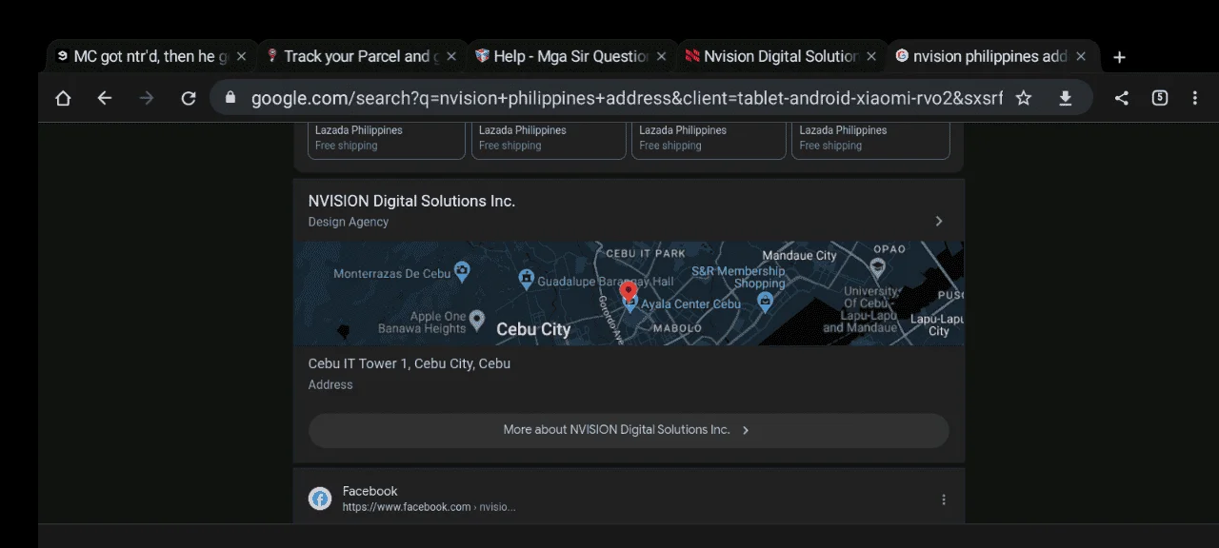Close the 'Nvision Digital Solution' tab
Viewport: 1219px width, 548px height.
[871, 57]
